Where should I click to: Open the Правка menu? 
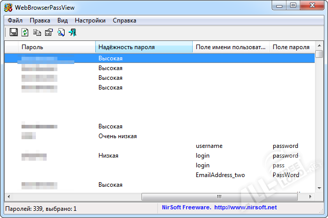[x=40, y=20]
